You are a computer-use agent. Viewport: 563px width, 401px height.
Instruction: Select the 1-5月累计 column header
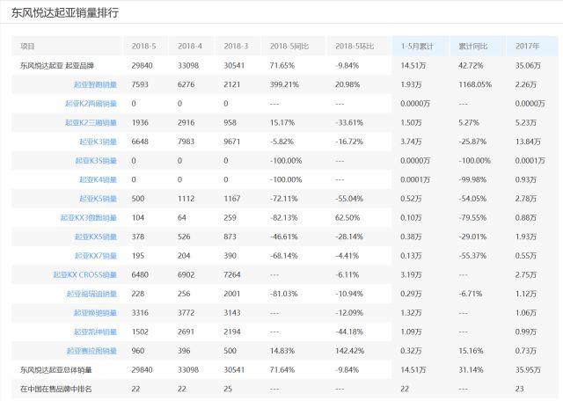tap(417, 47)
